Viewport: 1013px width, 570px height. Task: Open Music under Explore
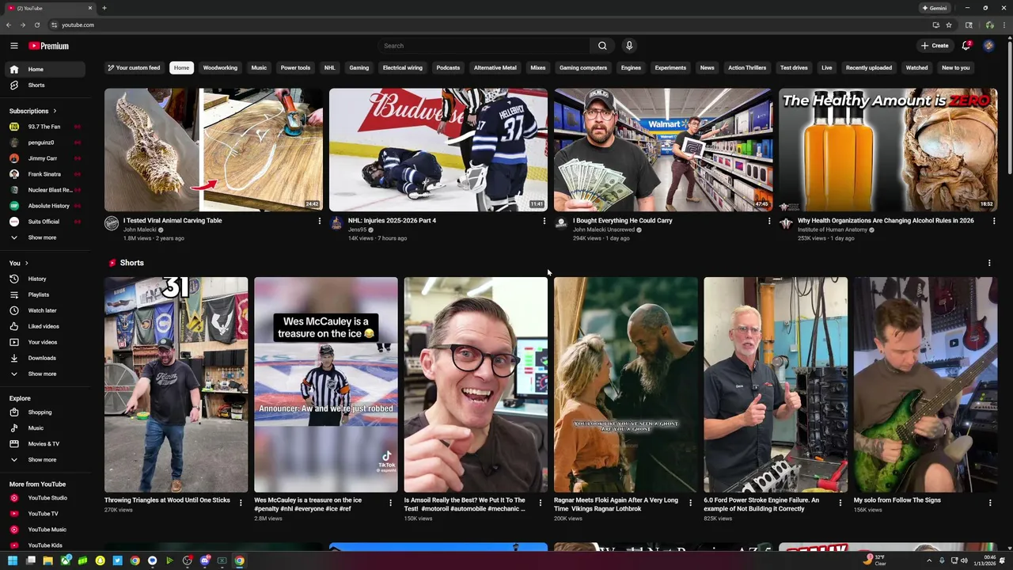(x=45, y=428)
